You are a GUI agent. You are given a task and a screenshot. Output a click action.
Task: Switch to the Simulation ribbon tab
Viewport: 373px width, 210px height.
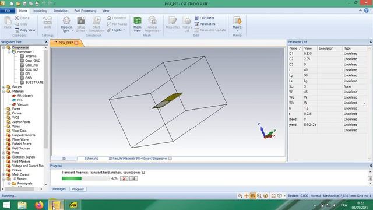click(x=61, y=10)
